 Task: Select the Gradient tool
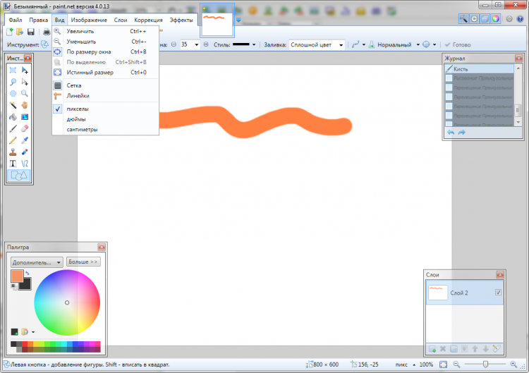tap(25, 117)
